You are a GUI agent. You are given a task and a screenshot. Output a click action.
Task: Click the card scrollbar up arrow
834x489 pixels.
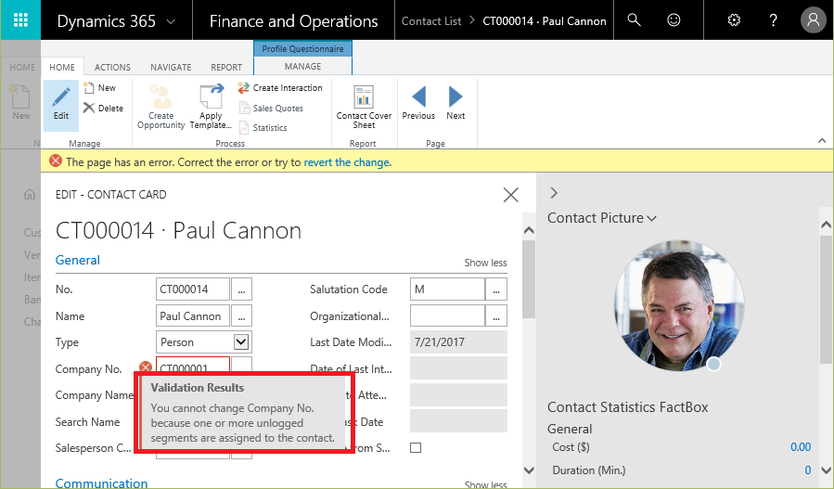(529, 230)
